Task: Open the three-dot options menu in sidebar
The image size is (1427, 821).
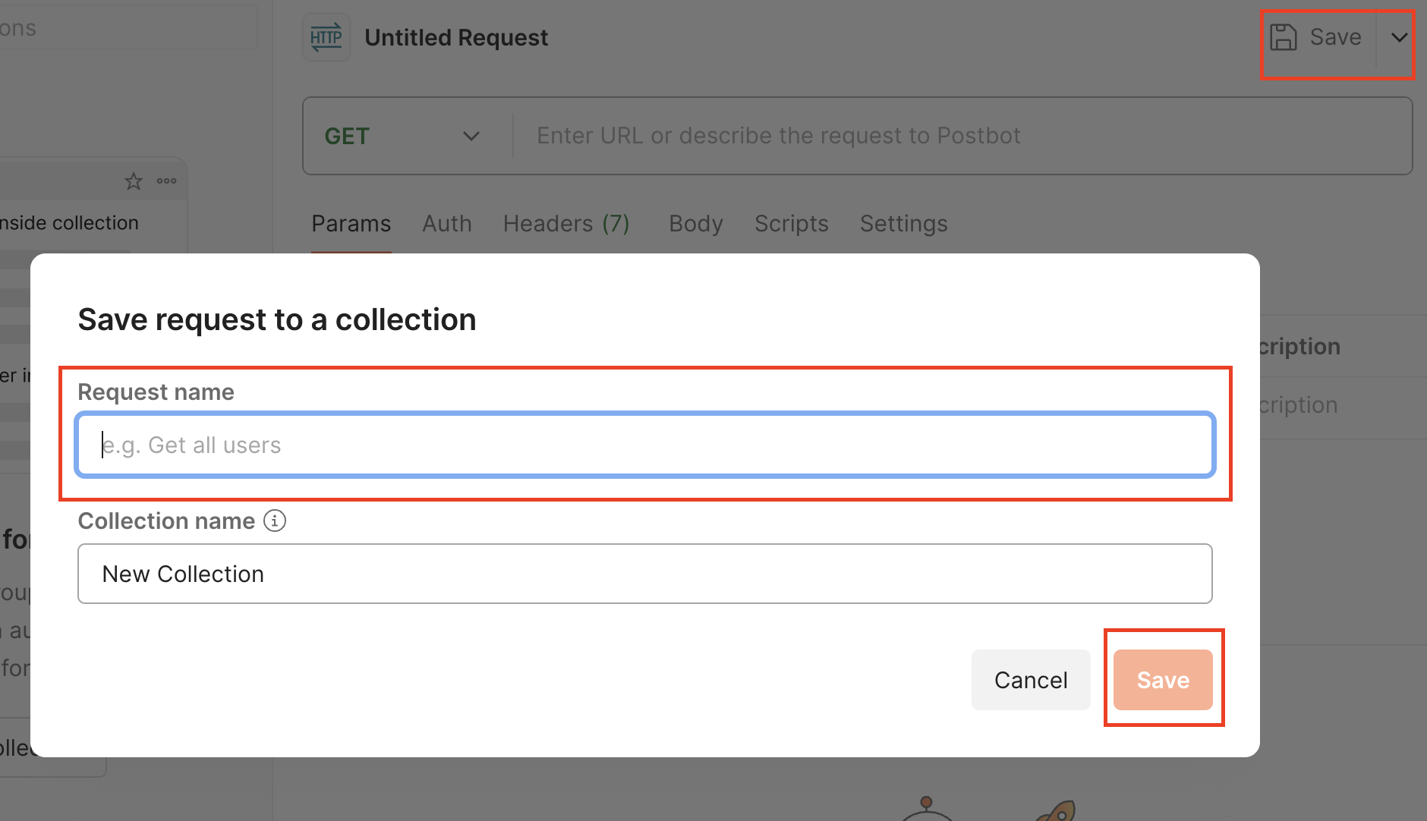Action: (166, 181)
